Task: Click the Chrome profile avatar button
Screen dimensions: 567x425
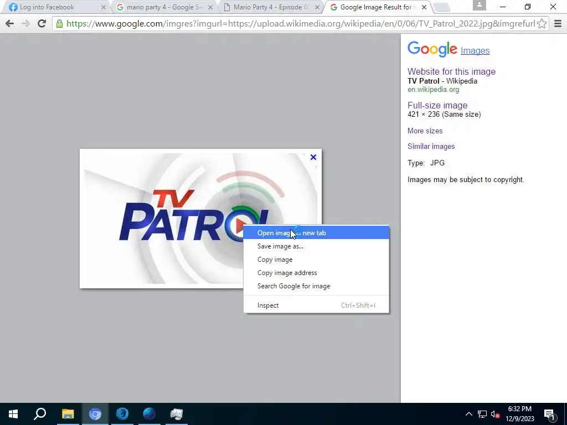Action: (479, 5)
